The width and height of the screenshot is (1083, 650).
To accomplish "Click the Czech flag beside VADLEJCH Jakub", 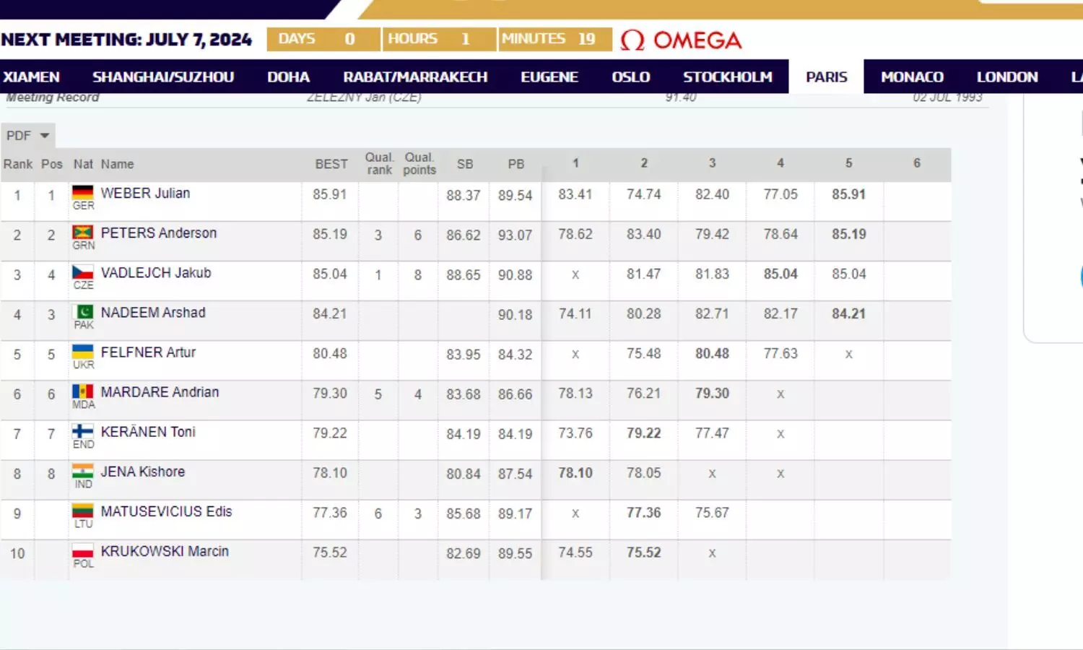I will [83, 272].
